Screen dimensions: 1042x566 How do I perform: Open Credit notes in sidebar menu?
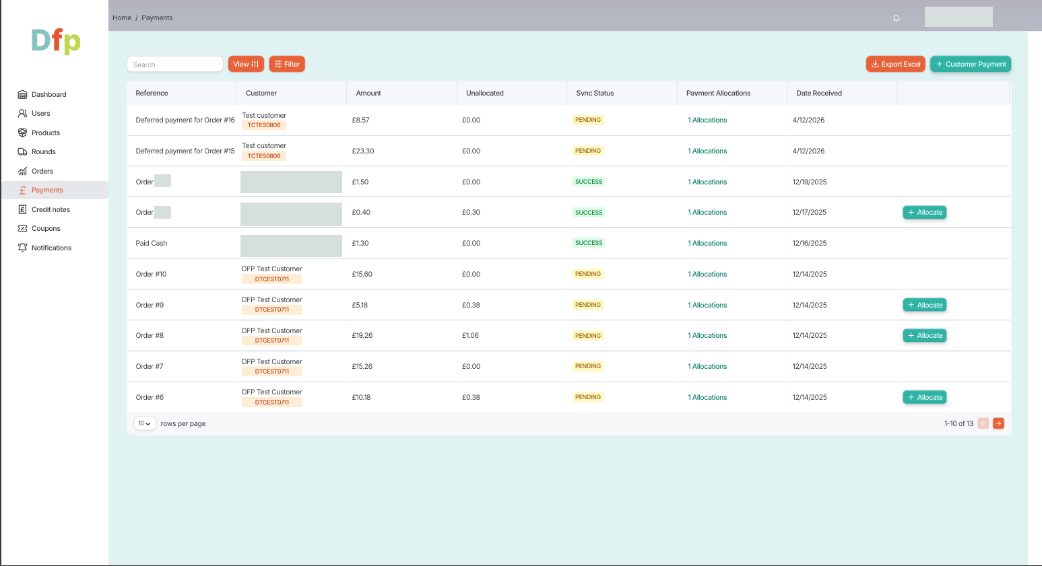coord(51,210)
